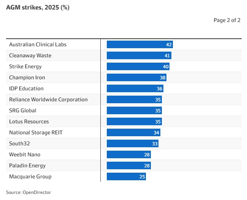Click the 'AGM strikes, 2025 (%)' title
Image resolution: width=247 pixels, height=200 pixels.
[38, 7]
